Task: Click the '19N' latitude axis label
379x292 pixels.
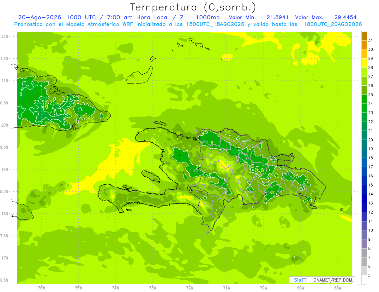Action: [x=5, y=169]
